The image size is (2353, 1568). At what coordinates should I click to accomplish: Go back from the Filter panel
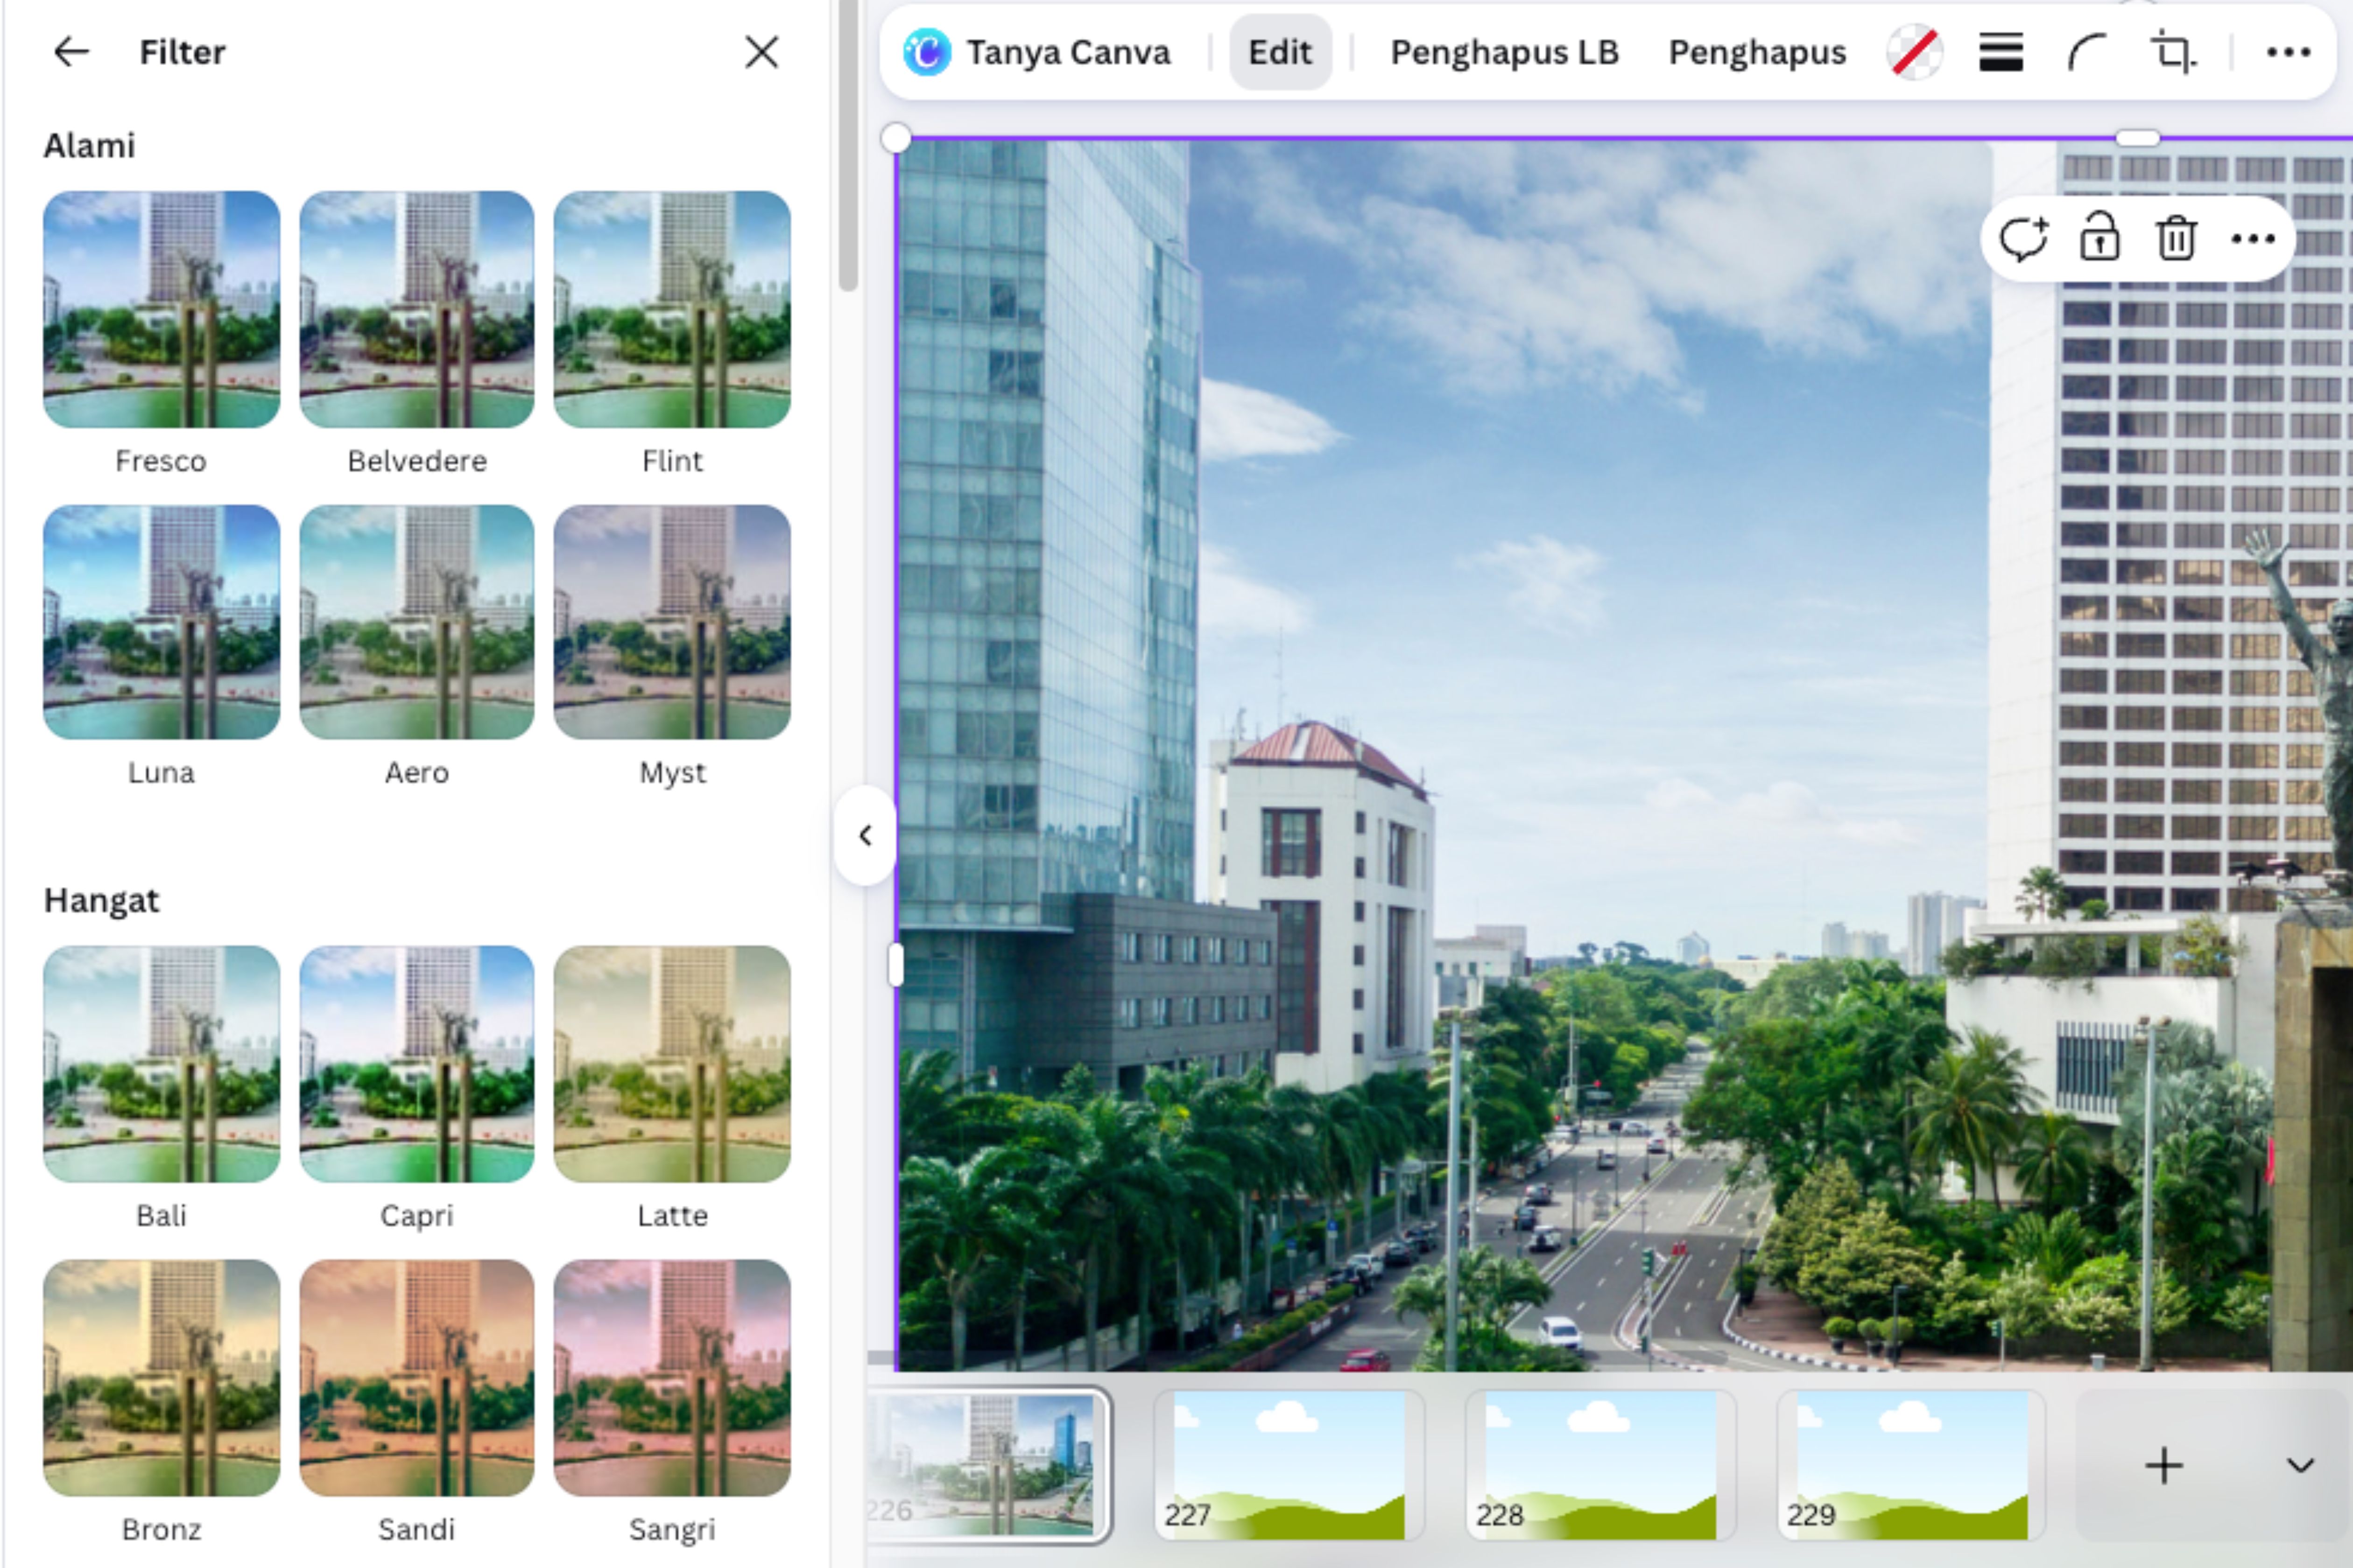pos(71,52)
